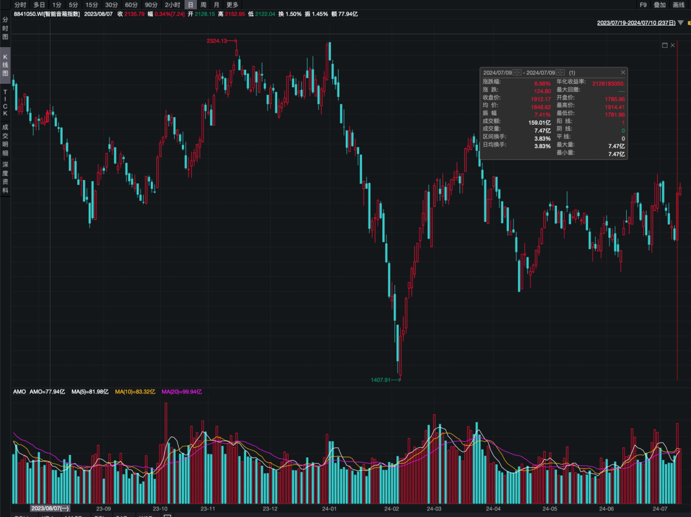Open the date range dropdown arrow

(x=680, y=23)
